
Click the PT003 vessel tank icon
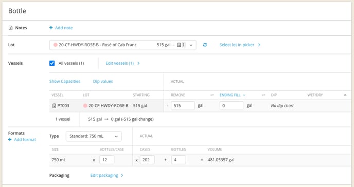tap(54, 106)
